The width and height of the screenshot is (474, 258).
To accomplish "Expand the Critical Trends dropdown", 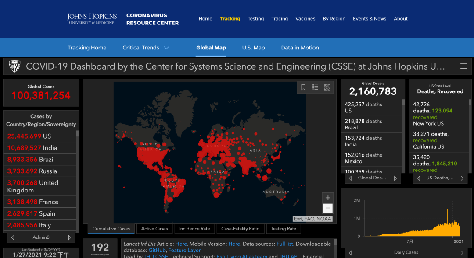I will click(145, 48).
